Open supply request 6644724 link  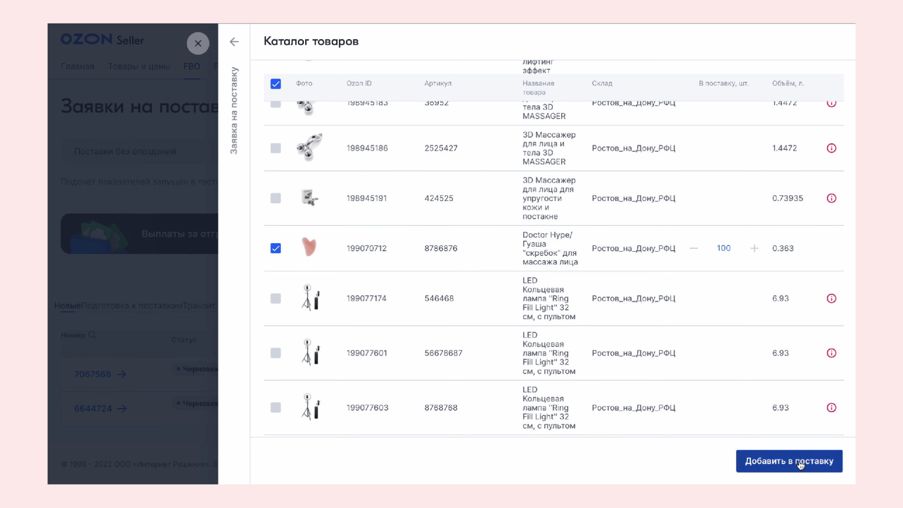(x=100, y=408)
